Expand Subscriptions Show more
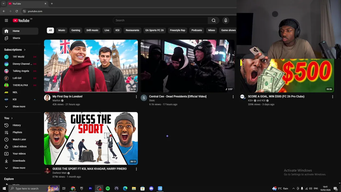 20,107
